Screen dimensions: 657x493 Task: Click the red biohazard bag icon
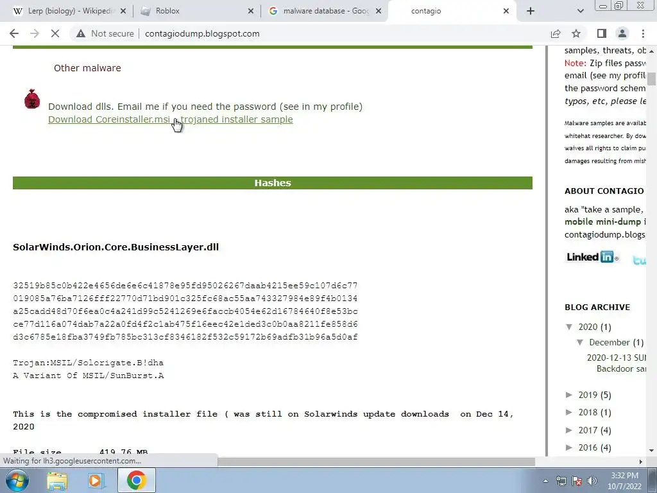point(32,99)
